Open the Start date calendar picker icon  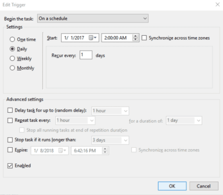pyautogui.click(x=93, y=38)
